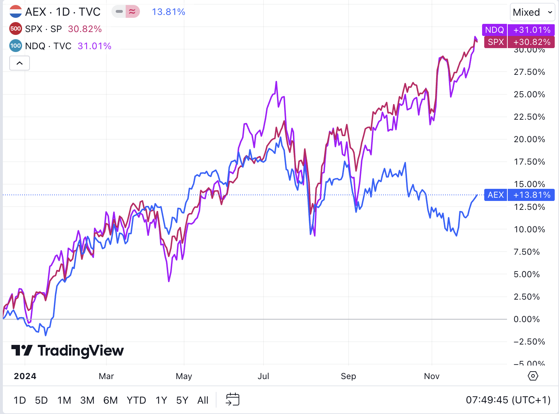Click the grey dash market status indicator

(x=119, y=12)
